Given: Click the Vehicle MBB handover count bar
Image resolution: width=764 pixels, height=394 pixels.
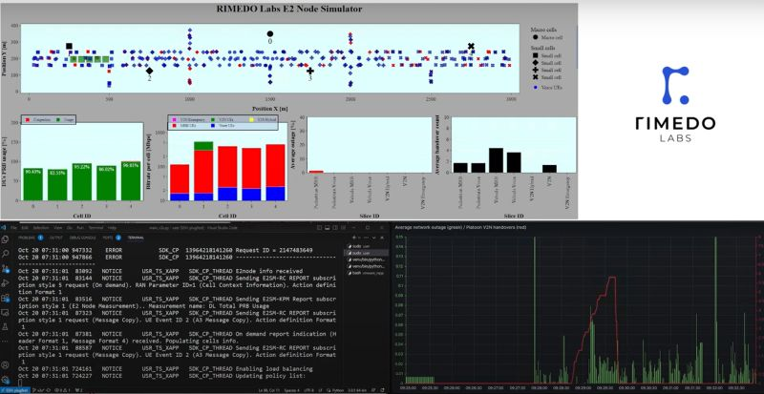Looking at the screenshot, I should pyautogui.click(x=496, y=159).
